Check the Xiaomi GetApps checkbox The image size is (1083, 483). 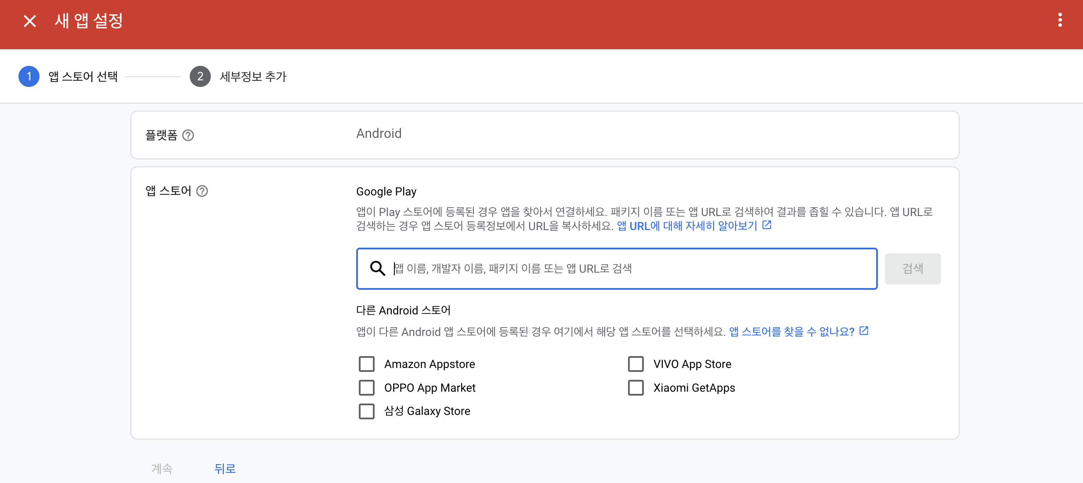[635, 388]
